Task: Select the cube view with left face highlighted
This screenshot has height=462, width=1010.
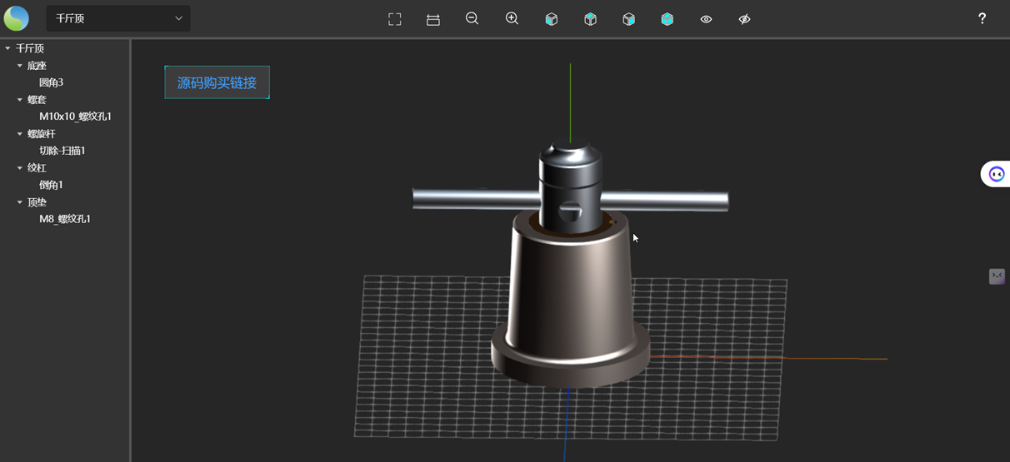Action: (551, 19)
